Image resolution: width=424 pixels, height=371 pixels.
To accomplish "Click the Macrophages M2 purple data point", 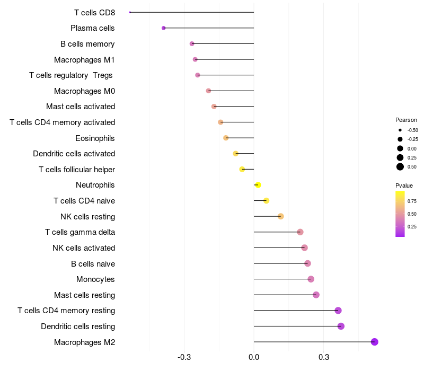I will point(374,342).
